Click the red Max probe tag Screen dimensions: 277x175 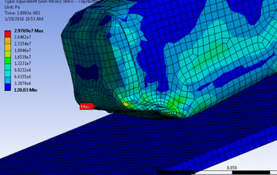tap(86, 107)
